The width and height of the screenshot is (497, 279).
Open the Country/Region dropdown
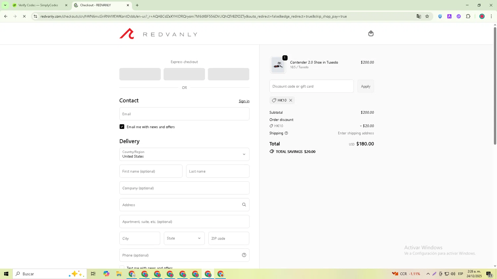tap(184, 154)
